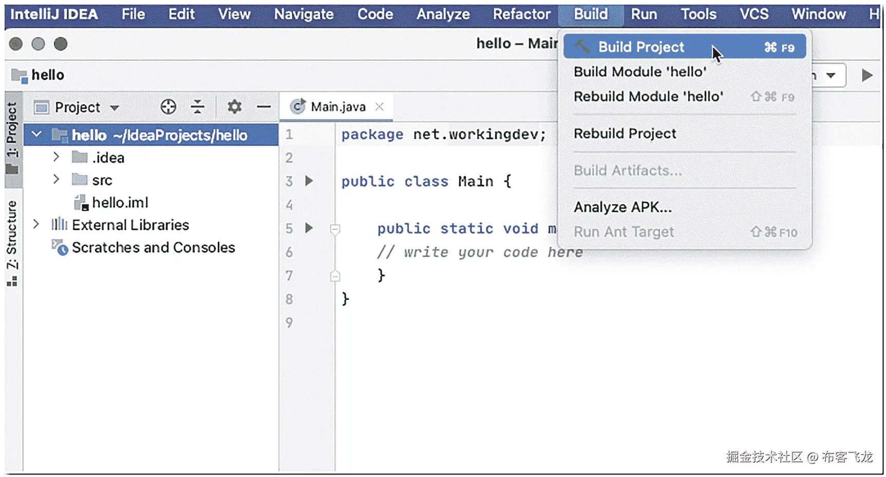Expand External Libraries node
The height and width of the screenshot is (477, 886).
(36, 224)
